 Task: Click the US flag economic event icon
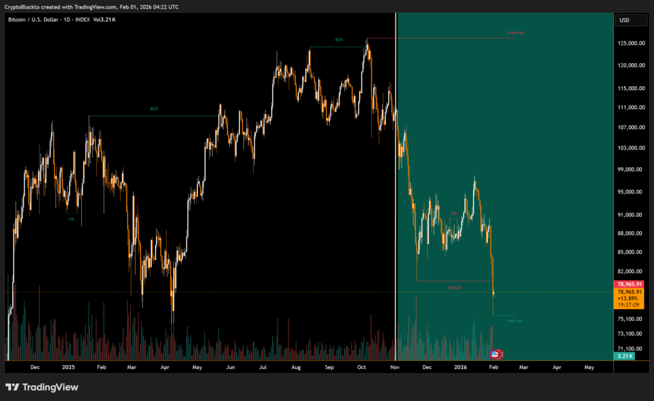(494, 354)
